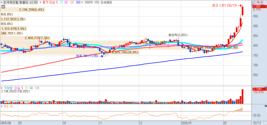The height and width of the screenshot is (125, 267).
Task: Select the salmon 120-day moving average label
Action: [72, 2]
